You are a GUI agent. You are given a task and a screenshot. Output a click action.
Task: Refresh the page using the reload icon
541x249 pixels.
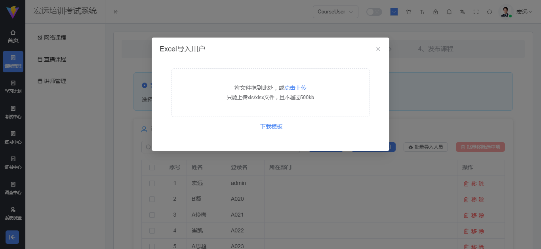pos(489,12)
